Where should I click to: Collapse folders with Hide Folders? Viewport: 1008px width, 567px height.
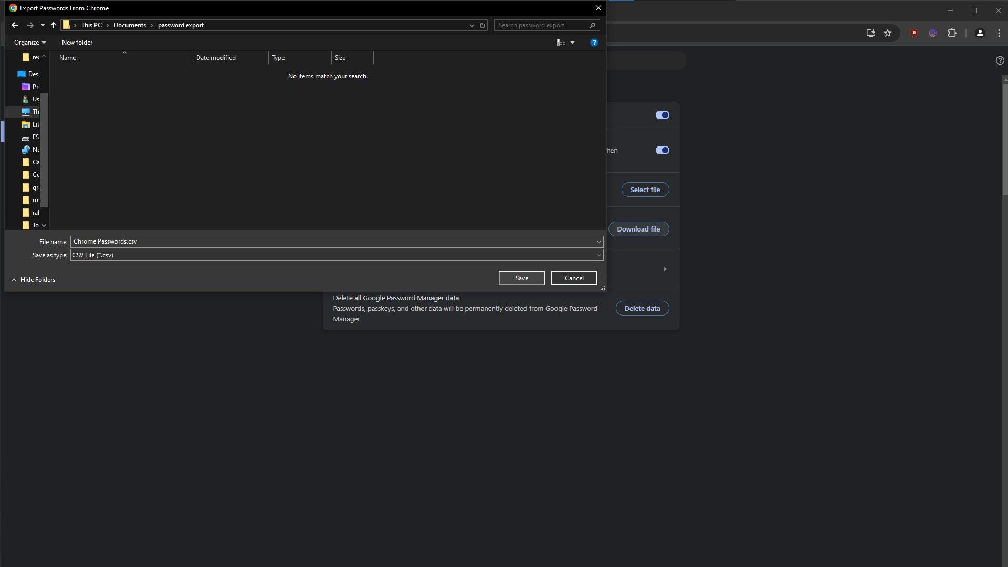33,280
